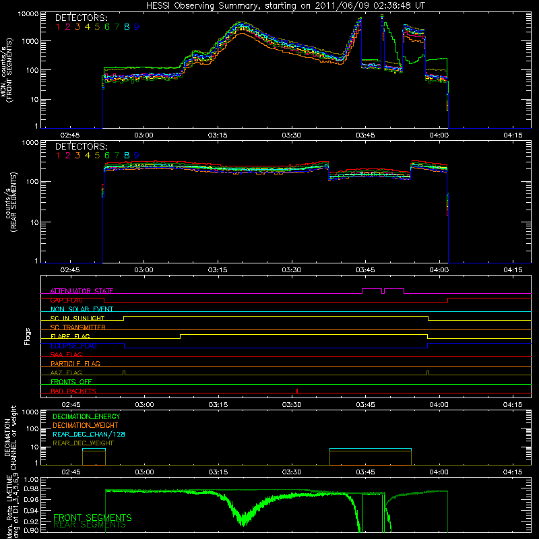Click the FLARE_FLAG label
This screenshot has width=539, height=539.
point(70,336)
